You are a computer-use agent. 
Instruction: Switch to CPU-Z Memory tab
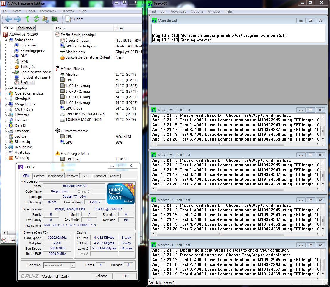(x=72, y=176)
